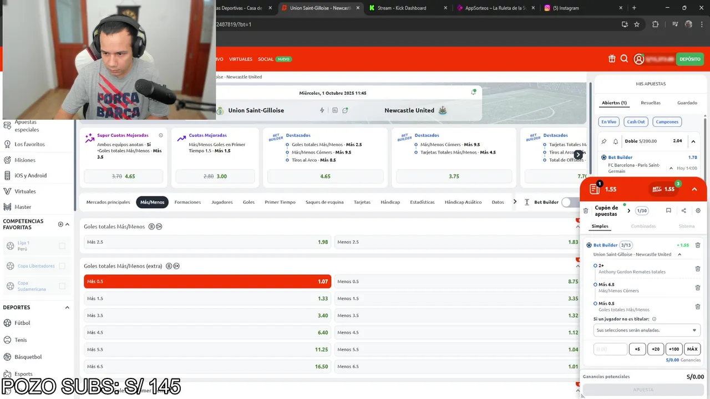Add +20 to stake
Image resolution: width=710 pixels, height=399 pixels.
pyautogui.click(x=656, y=349)
